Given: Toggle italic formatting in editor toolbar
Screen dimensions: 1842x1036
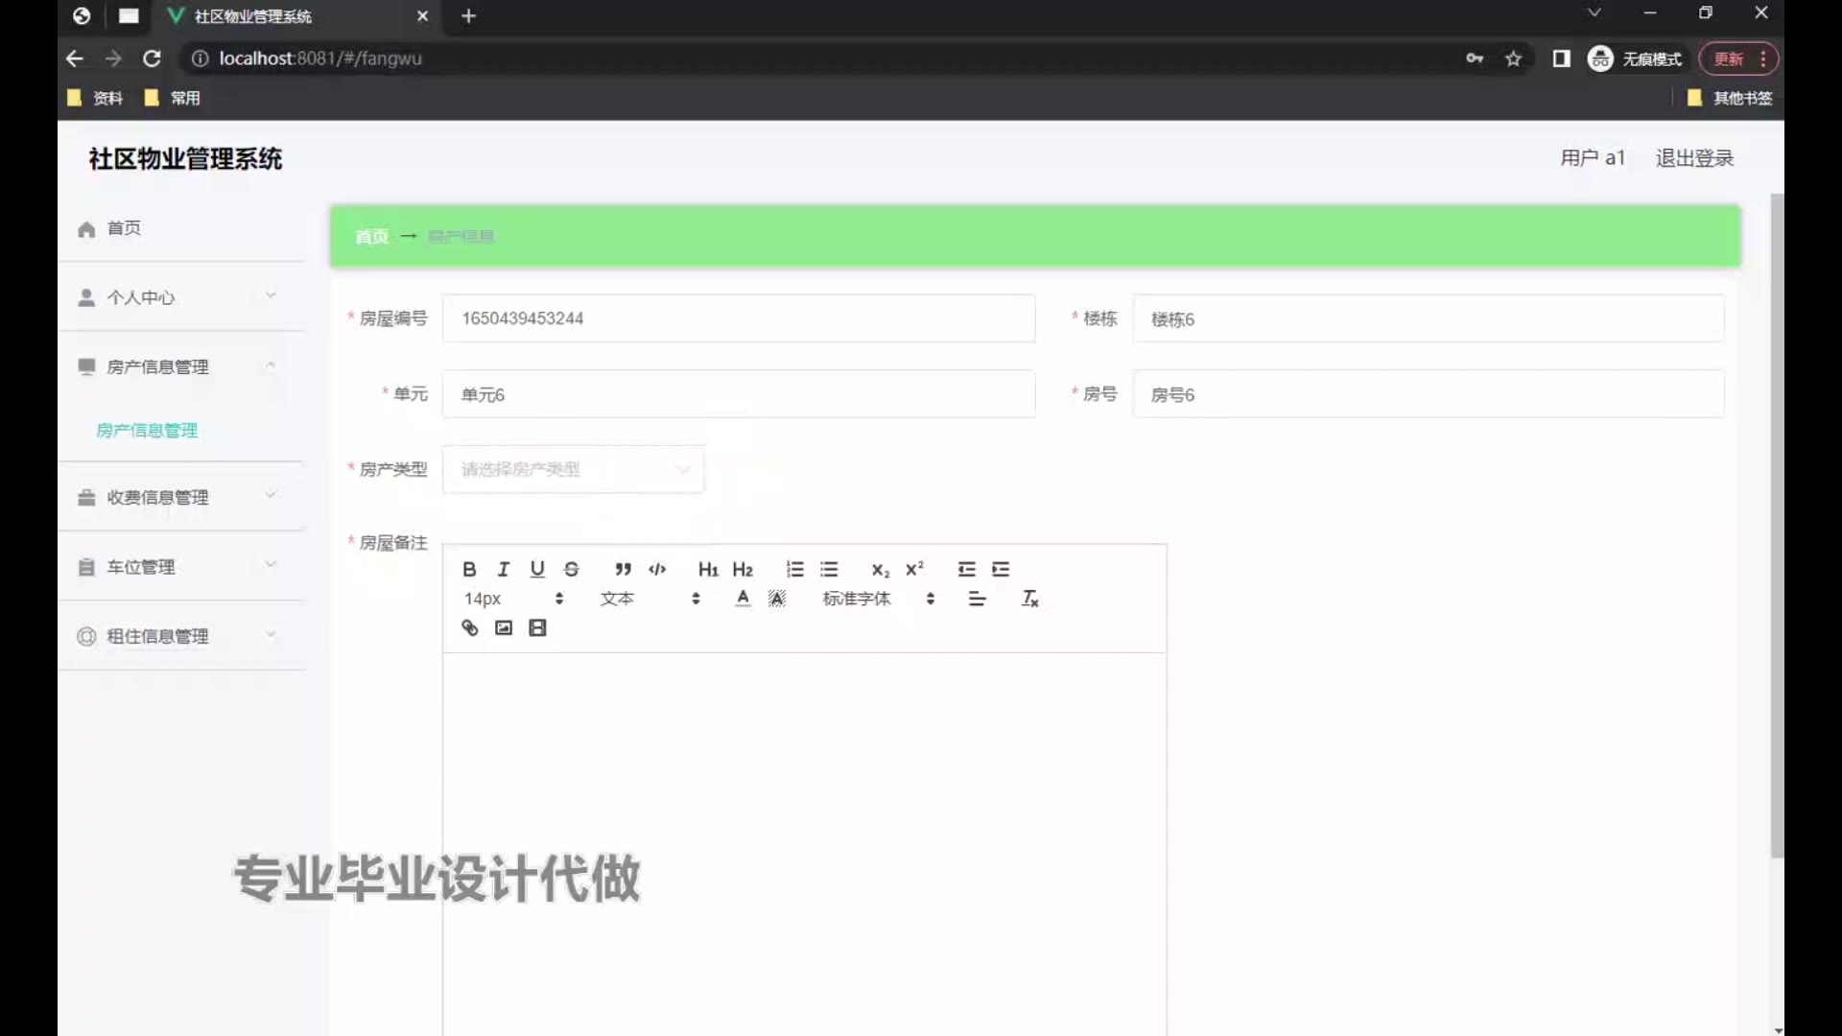Looking at the screenshot, I should 503,569.
